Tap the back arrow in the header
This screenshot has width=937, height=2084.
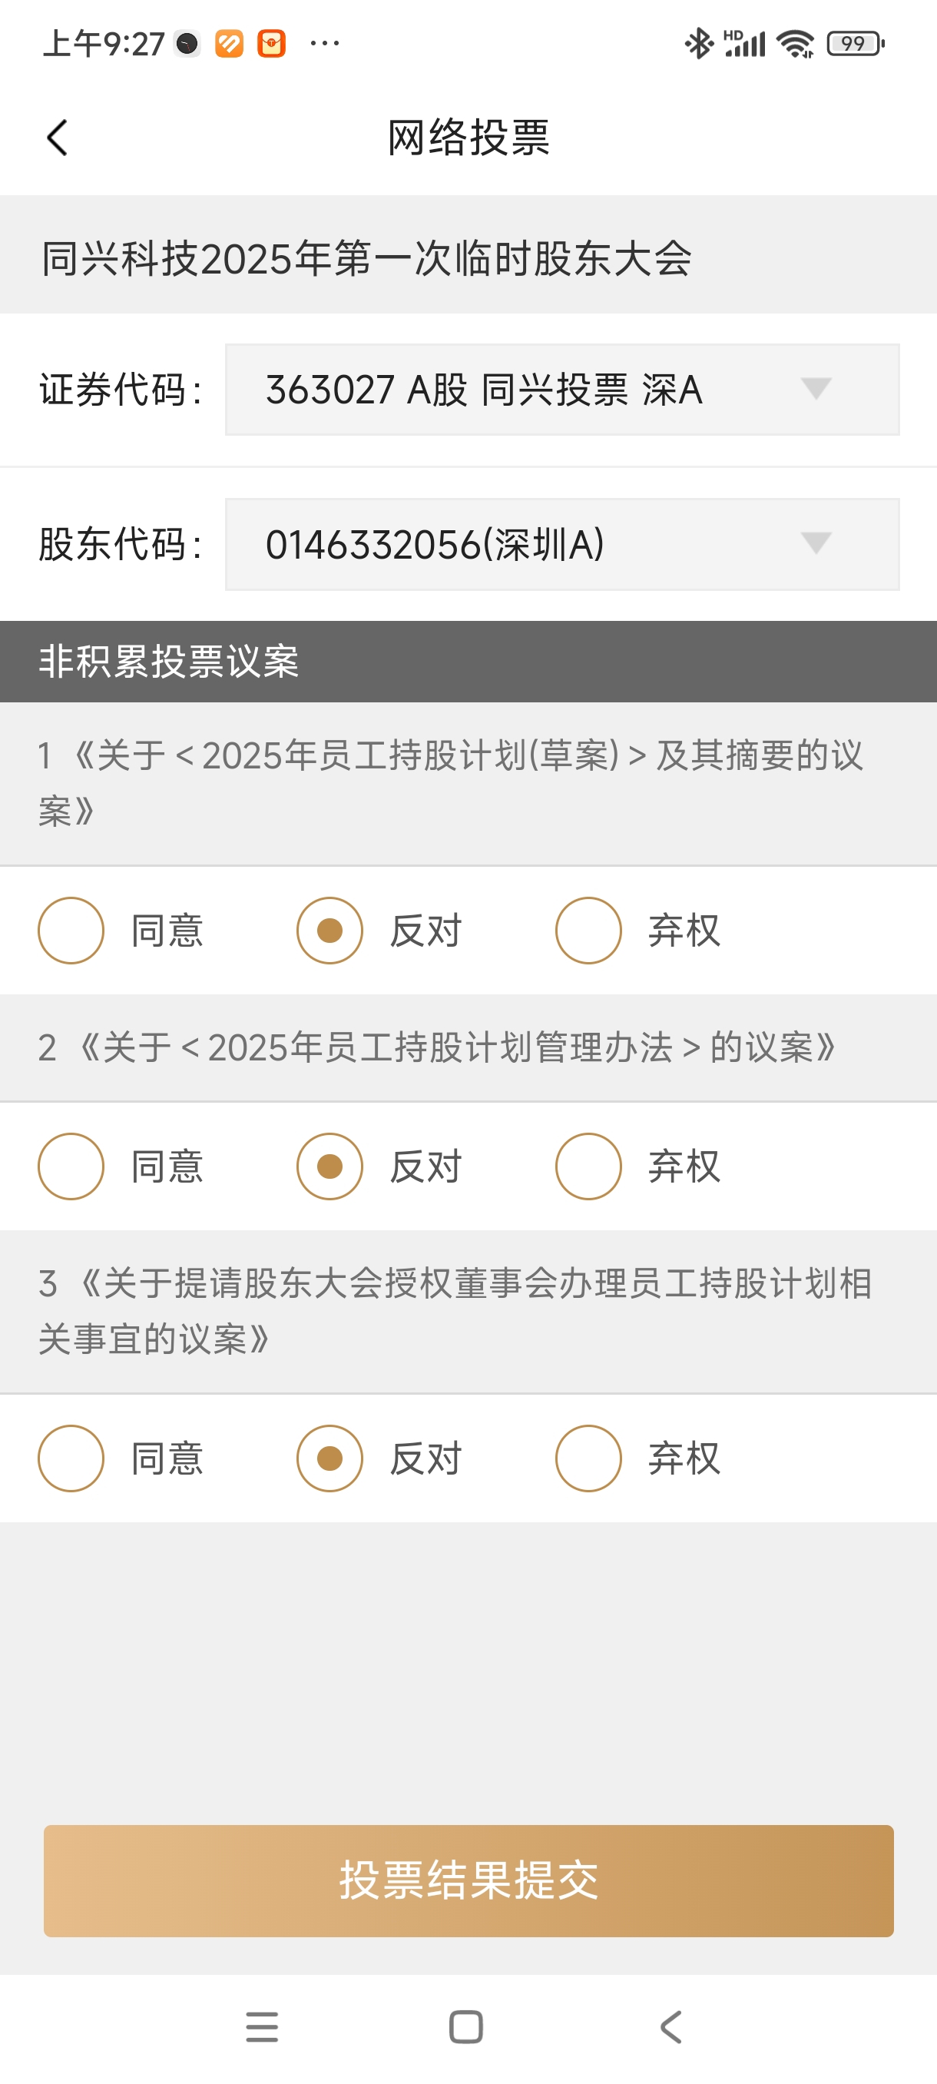click(58, 138)
